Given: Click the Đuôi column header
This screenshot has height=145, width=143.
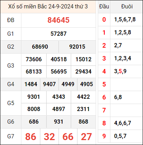Looking at the screenshot, I should 127,6.
